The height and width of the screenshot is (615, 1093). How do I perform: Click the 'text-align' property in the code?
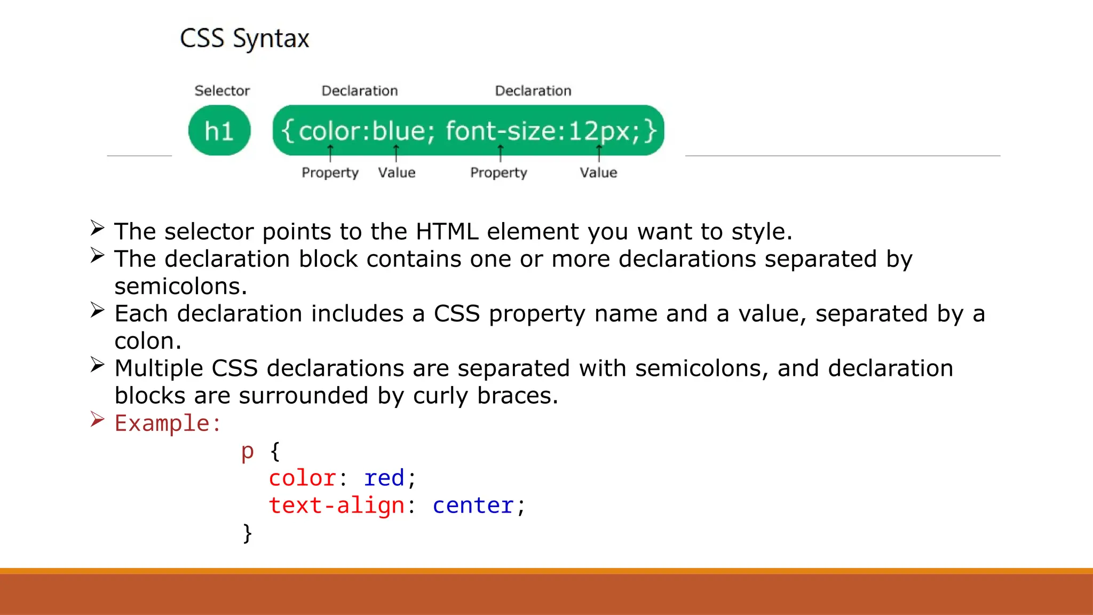(337, 506)
